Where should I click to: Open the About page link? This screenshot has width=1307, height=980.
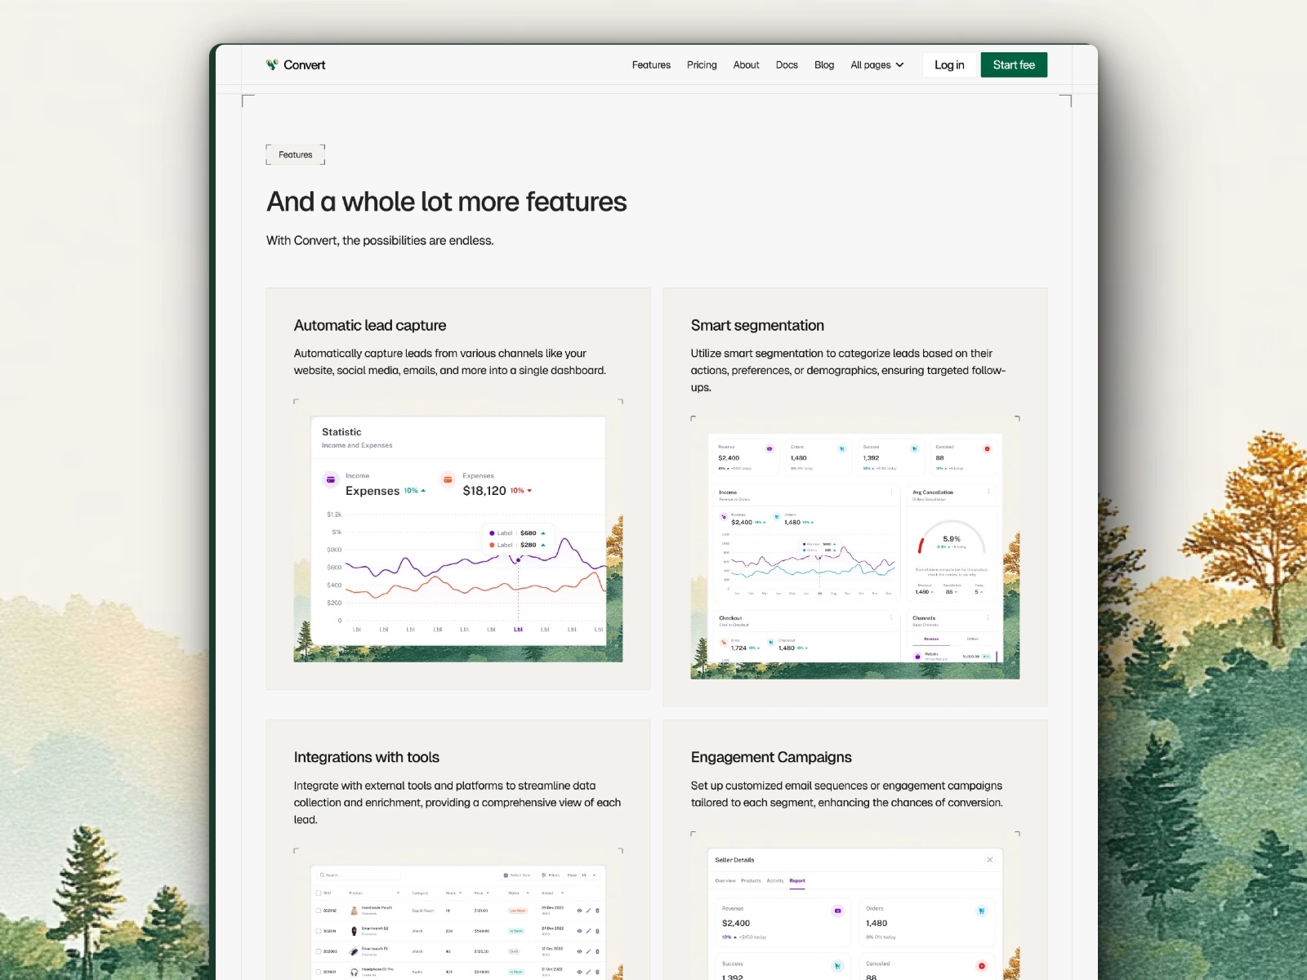point(746,65)
